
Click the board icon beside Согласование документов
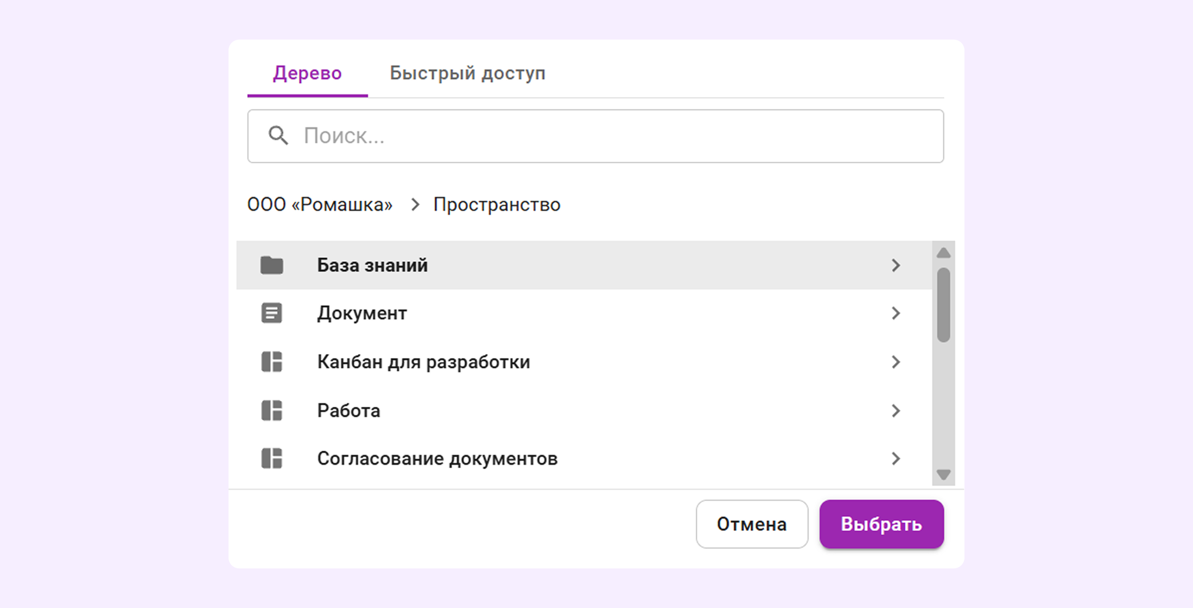(271, 458)
